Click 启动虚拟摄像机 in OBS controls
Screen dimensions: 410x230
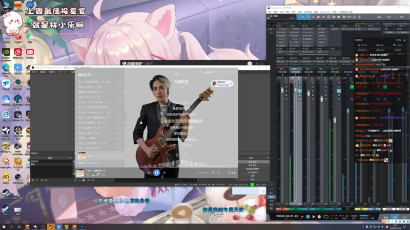pos(252,169)
